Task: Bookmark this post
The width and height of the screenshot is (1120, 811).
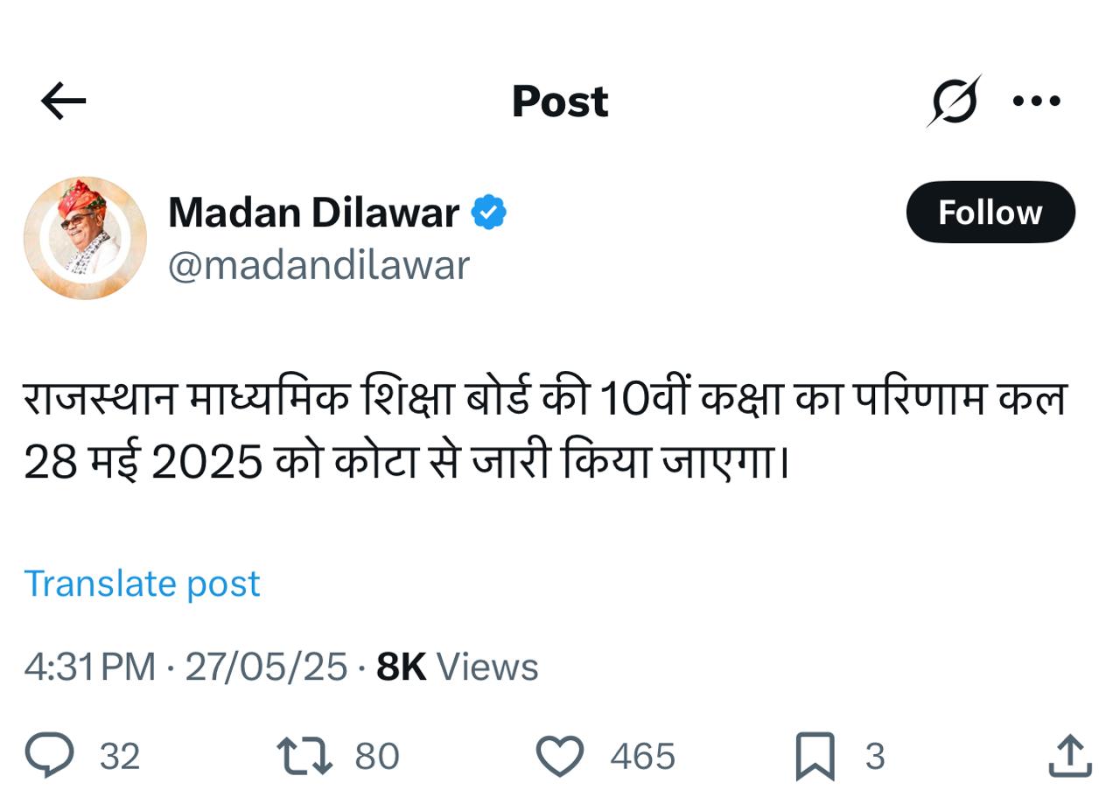Action: [x=815, y=756]
